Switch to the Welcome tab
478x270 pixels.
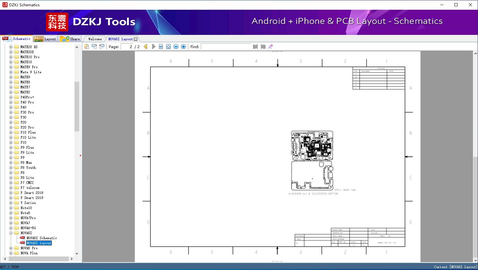[x=95, y=39]
